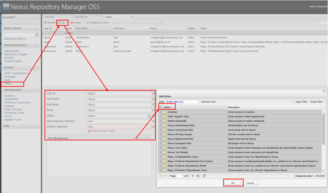Toggle the select-all Name header checkbox

click(x=160, y=107)
